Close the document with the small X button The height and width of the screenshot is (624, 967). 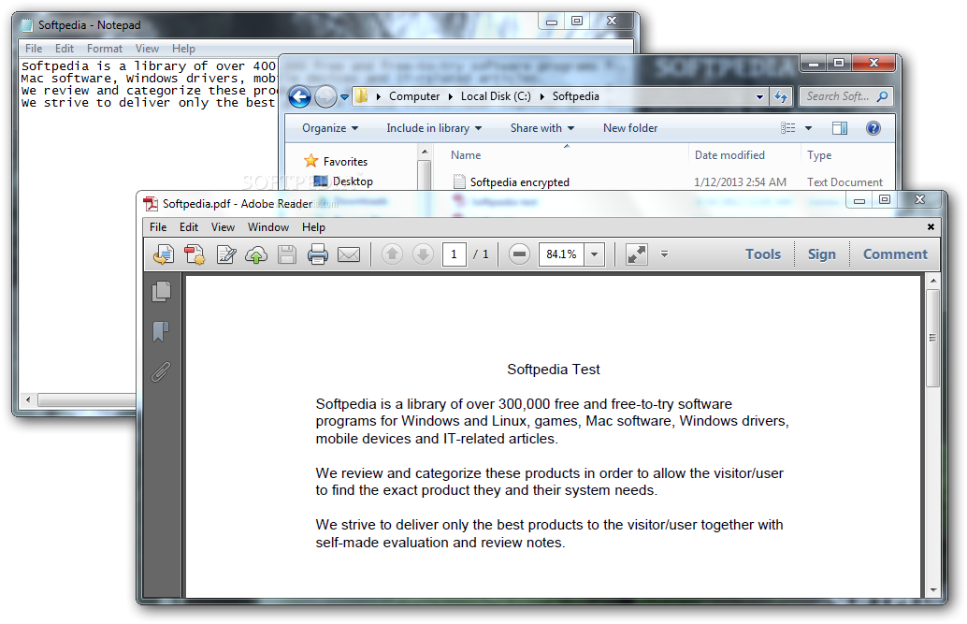tap(931, 227)
